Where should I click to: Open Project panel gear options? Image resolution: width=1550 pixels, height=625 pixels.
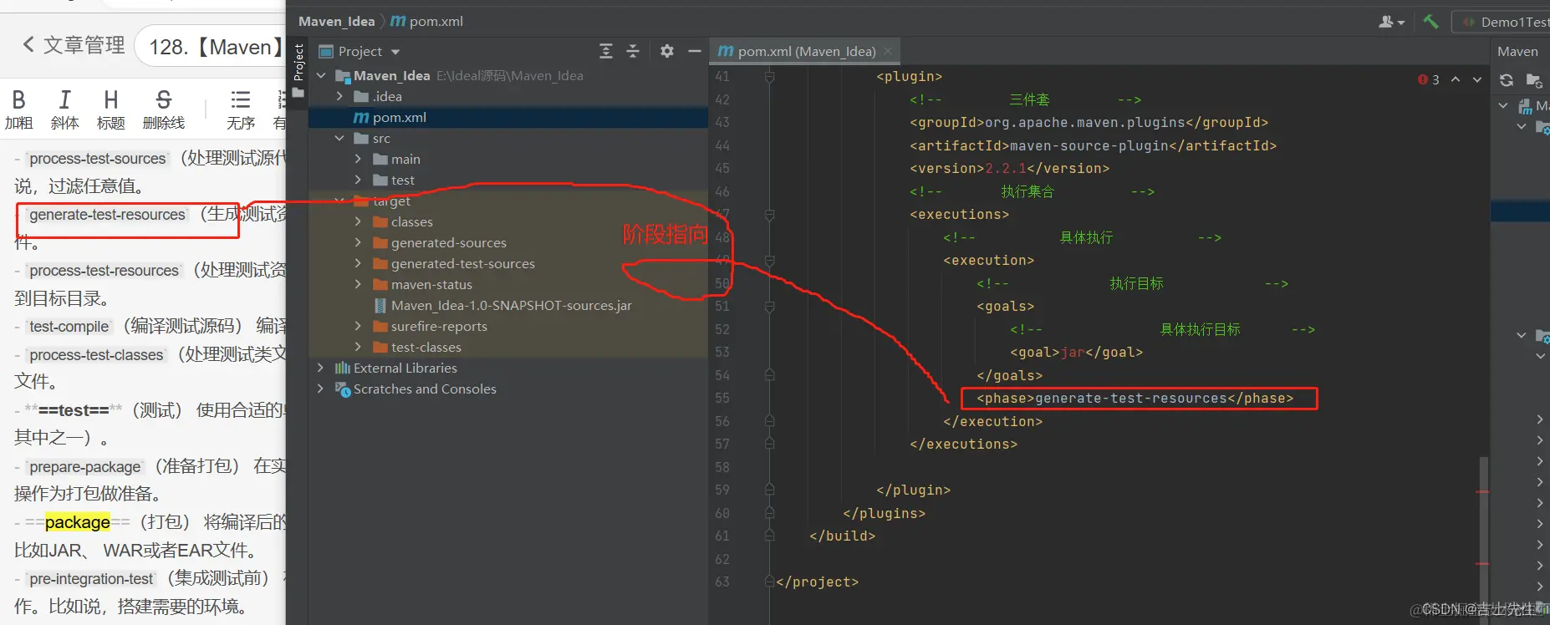(x=666, y=52)
